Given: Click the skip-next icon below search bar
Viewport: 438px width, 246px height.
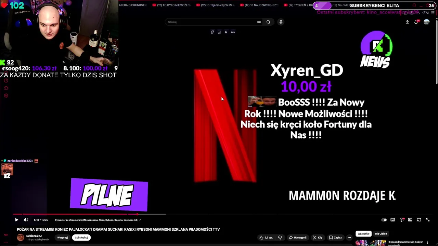Looking at the screenshot, I should pyautogui.click(x=226, y=32).
